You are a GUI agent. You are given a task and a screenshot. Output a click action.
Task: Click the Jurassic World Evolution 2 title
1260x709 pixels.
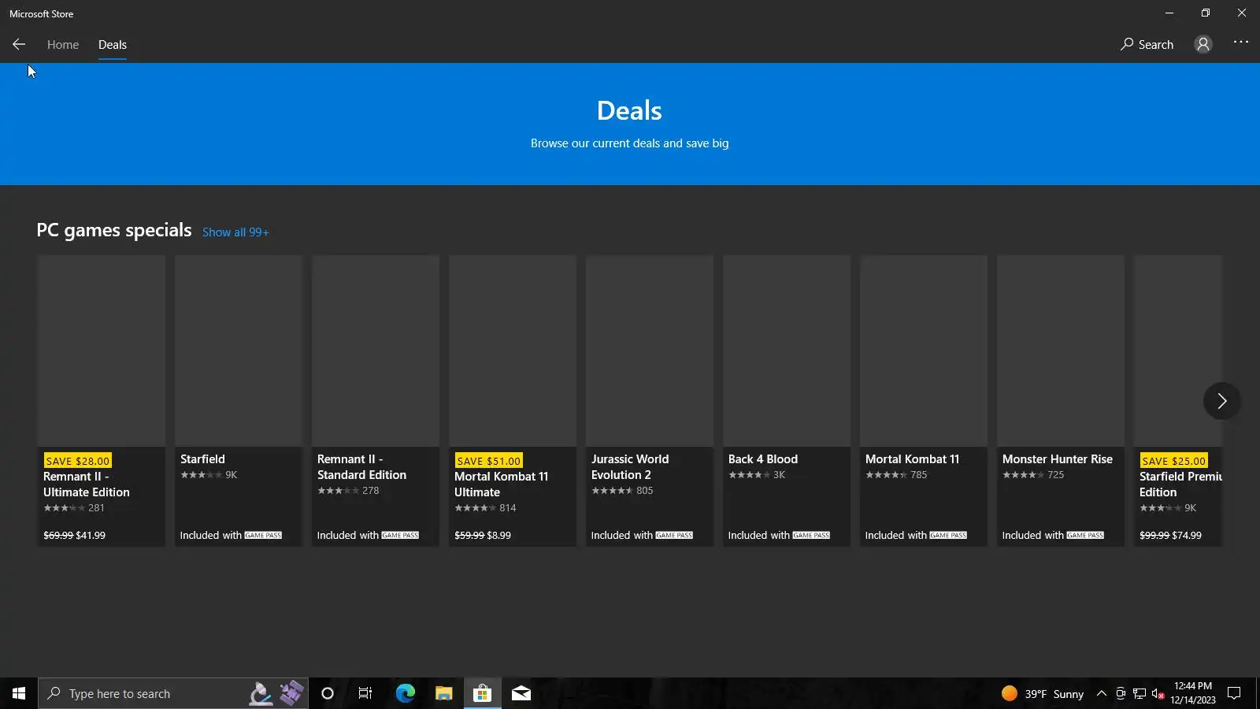pos(630,467)
